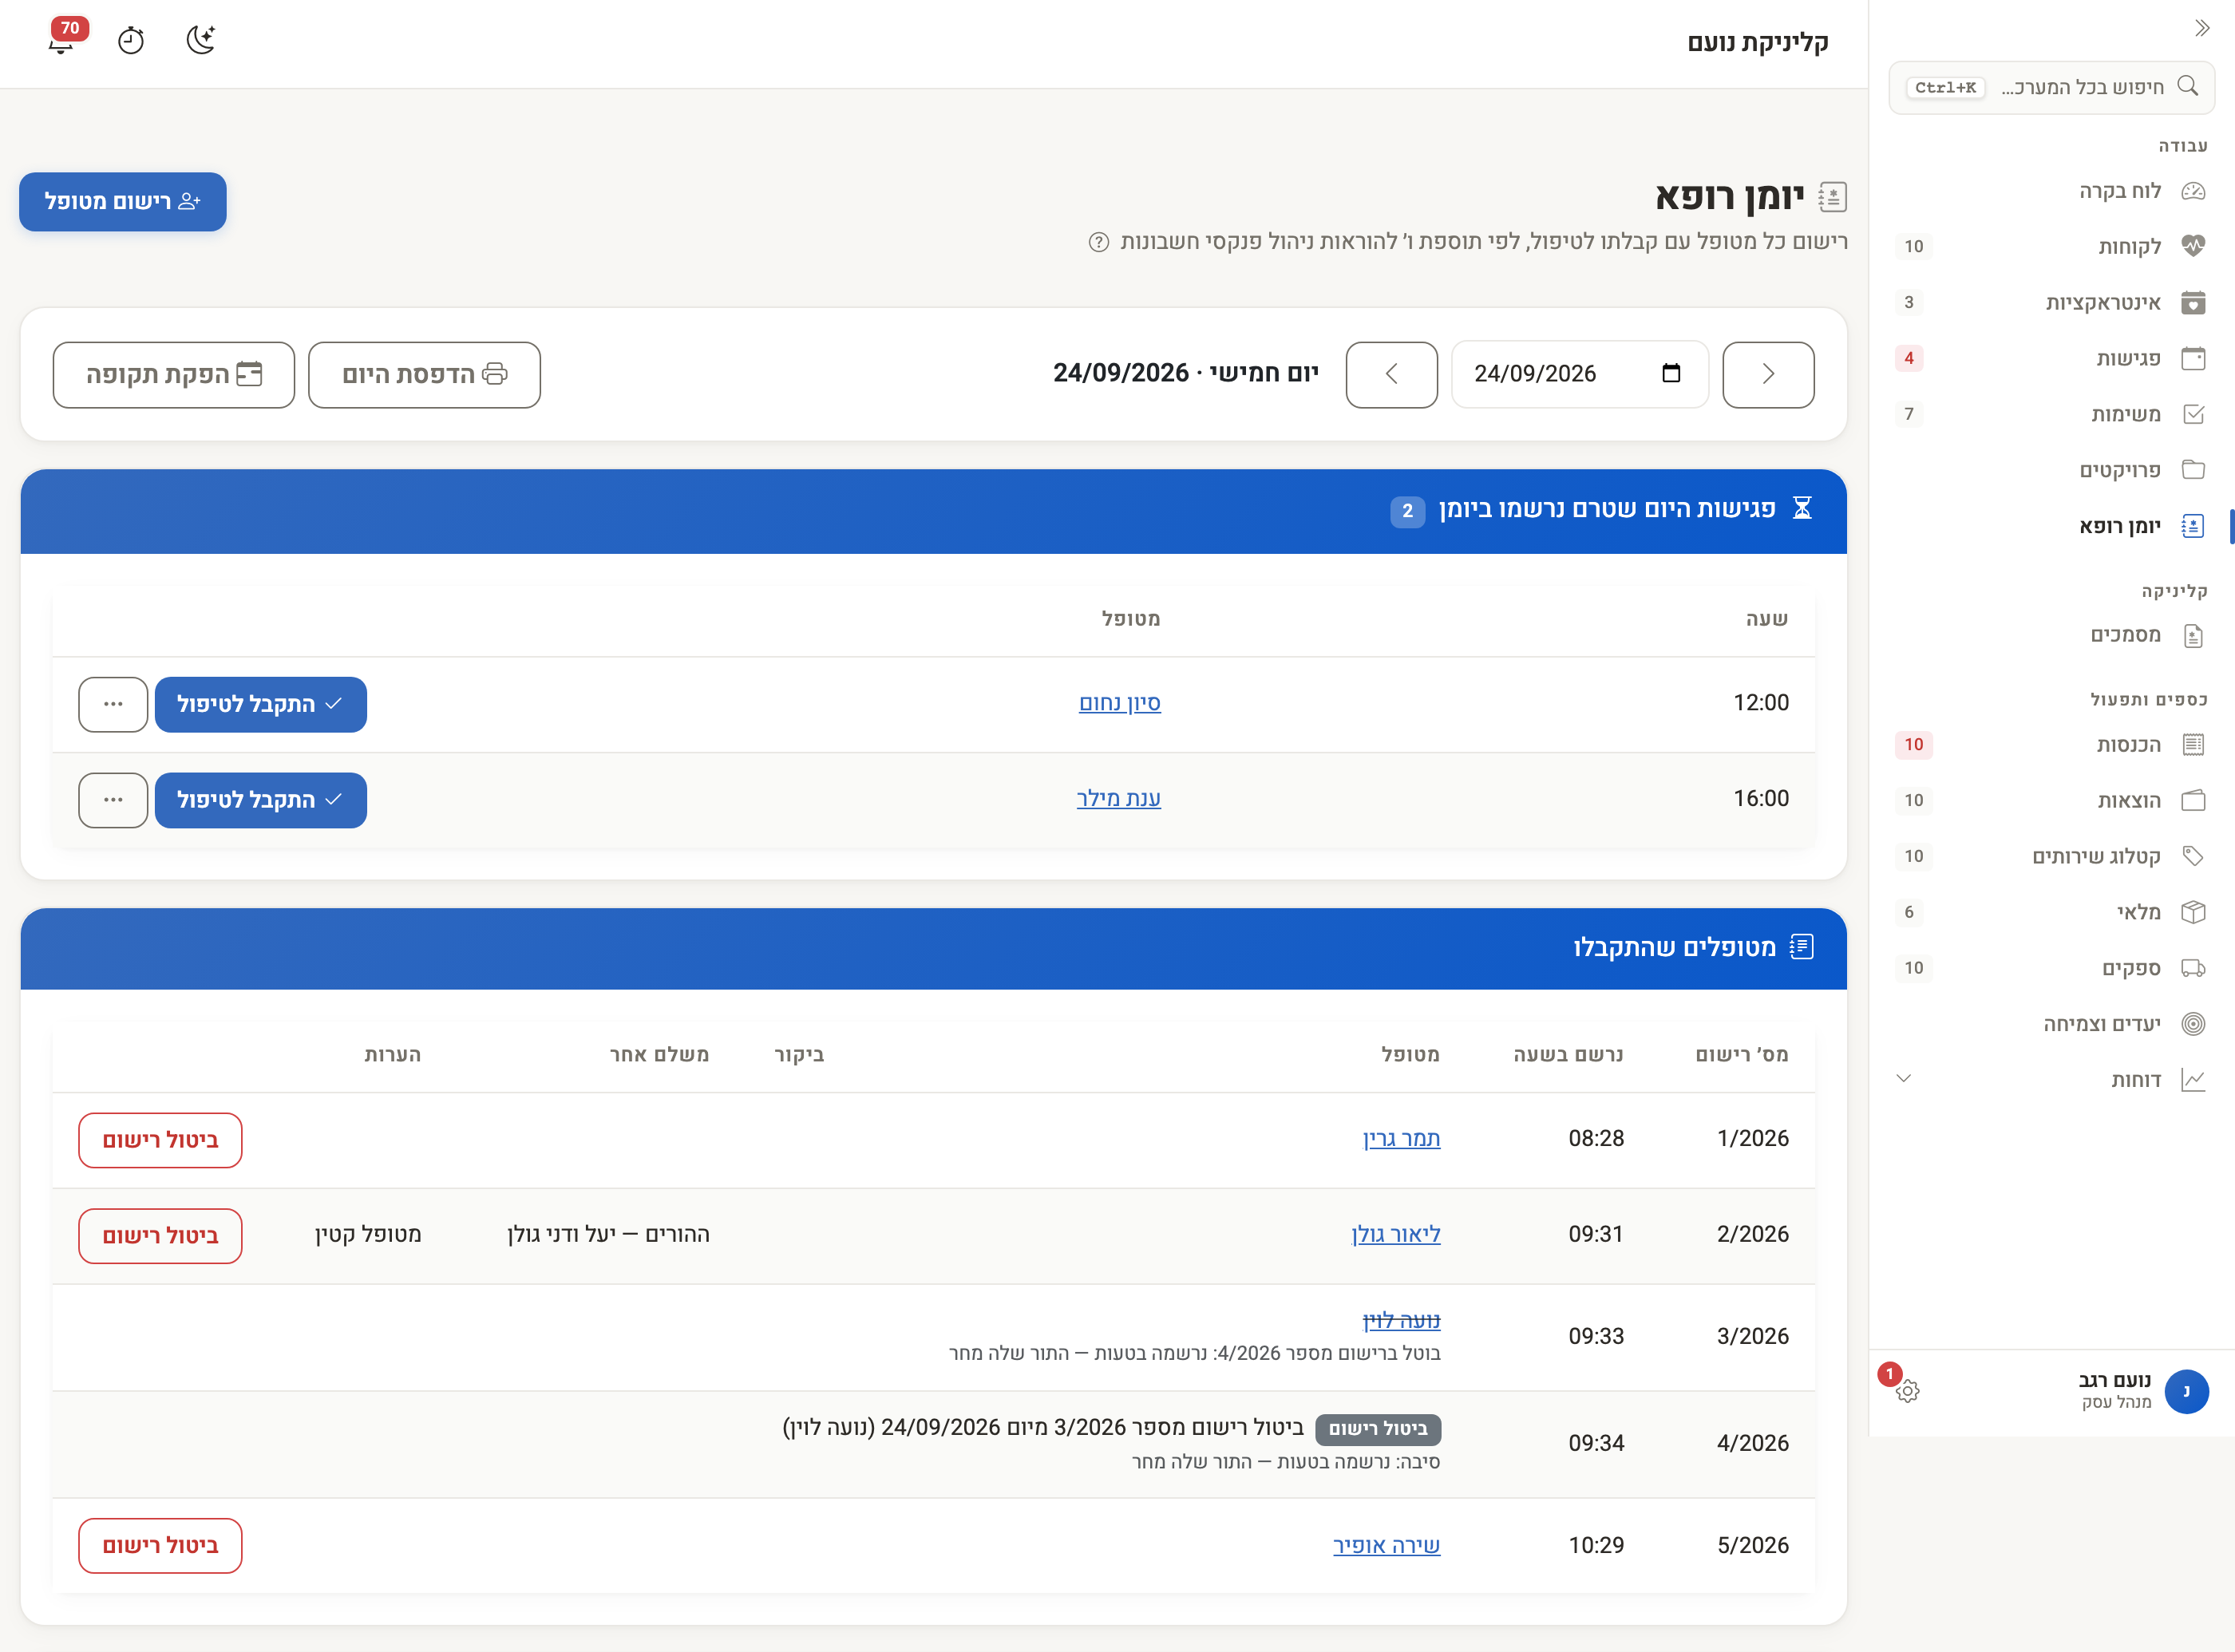This screenshot has height=1652, width=2235.
Task: Click the פרויקטים folder icon
Action: coord(2193,470)
